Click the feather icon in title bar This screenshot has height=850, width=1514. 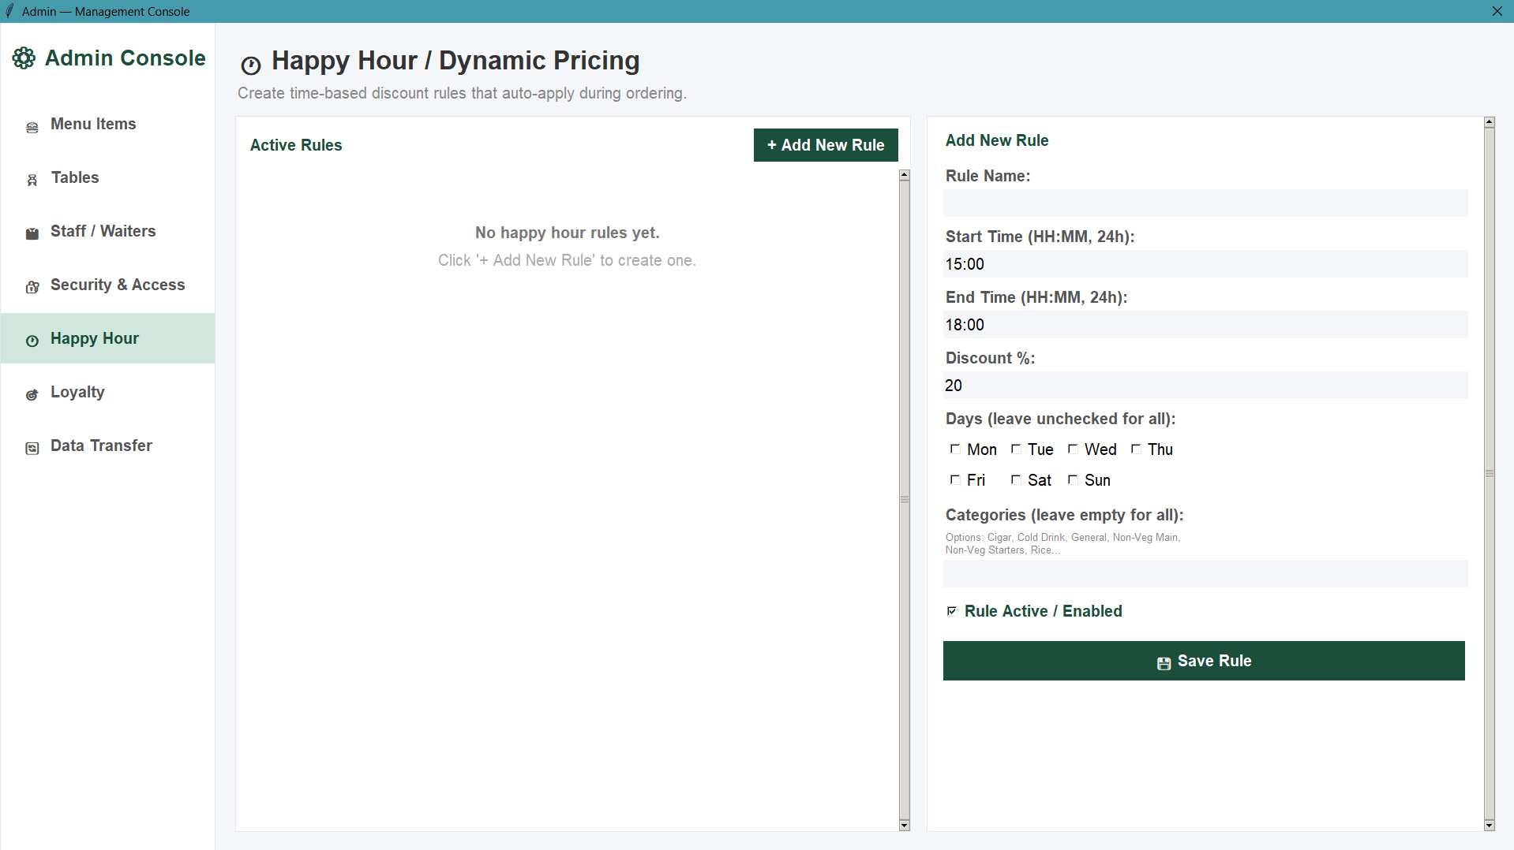point(9,11)
